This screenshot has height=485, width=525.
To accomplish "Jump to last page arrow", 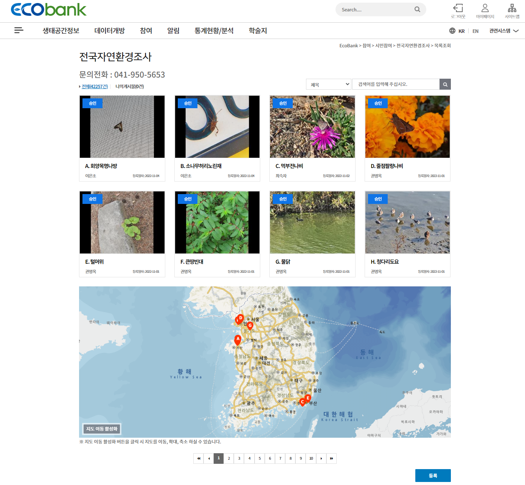I will coord(331,459).
